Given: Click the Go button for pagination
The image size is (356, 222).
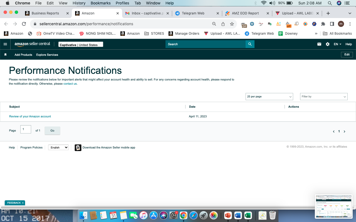Looking at the screenshot, I should click(x=52, y=131).
